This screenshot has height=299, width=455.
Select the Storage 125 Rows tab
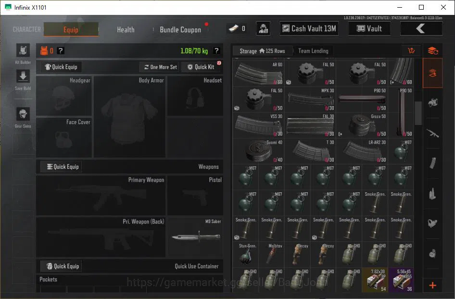[x=262, y=51]
